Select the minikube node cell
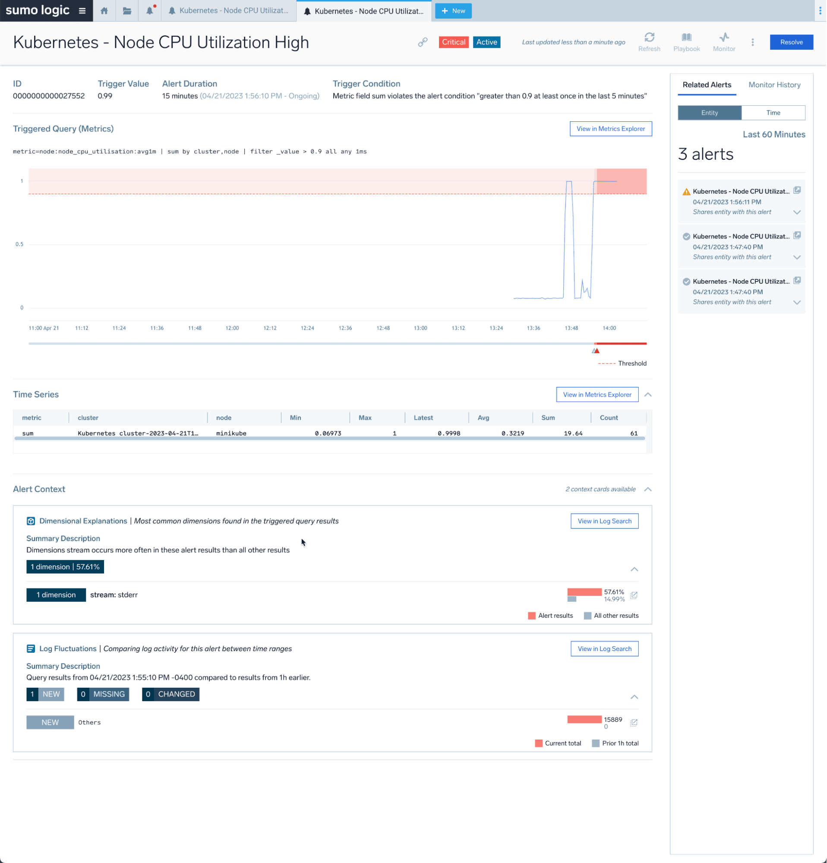This screenshot has height=863, width=827. [231, 434]
